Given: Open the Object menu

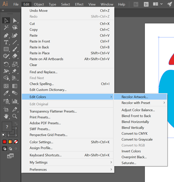Looking at the screenshot, I should tap(39, 4).
